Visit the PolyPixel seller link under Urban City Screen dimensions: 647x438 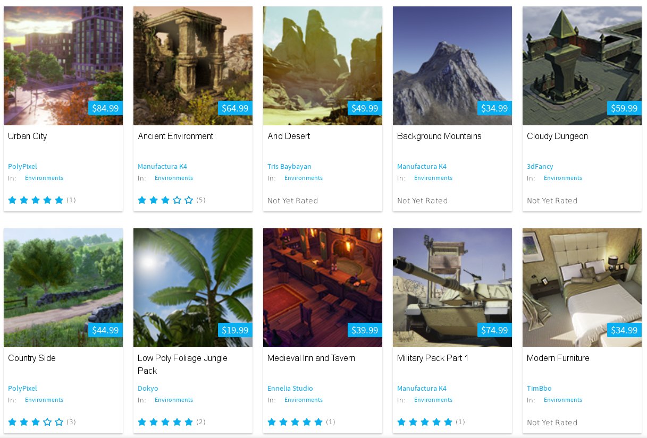[22, 166]
